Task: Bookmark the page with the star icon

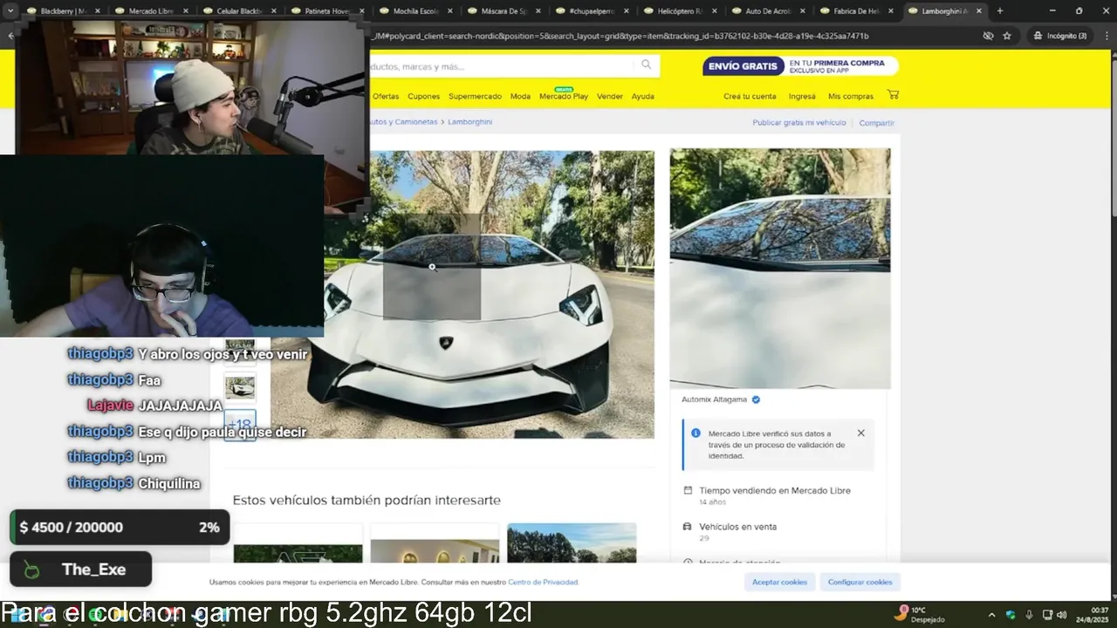Action: tap(1007, 36)
